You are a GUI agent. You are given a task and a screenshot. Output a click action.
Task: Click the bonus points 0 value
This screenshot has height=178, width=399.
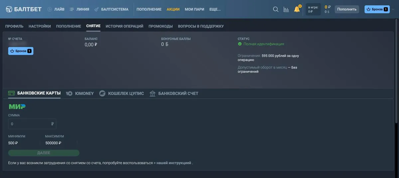(x=165, y=44)
